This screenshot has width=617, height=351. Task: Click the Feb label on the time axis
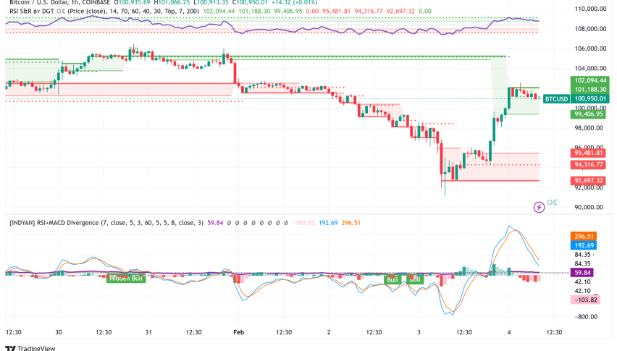click(x=238, y=332)
